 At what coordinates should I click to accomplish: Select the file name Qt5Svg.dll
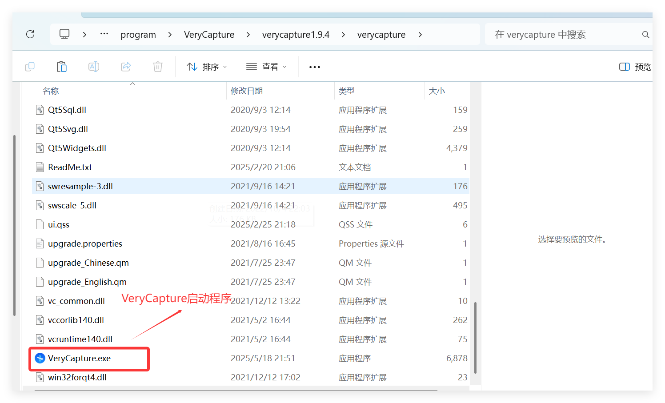pyautogui.click(x=68, y=129)
